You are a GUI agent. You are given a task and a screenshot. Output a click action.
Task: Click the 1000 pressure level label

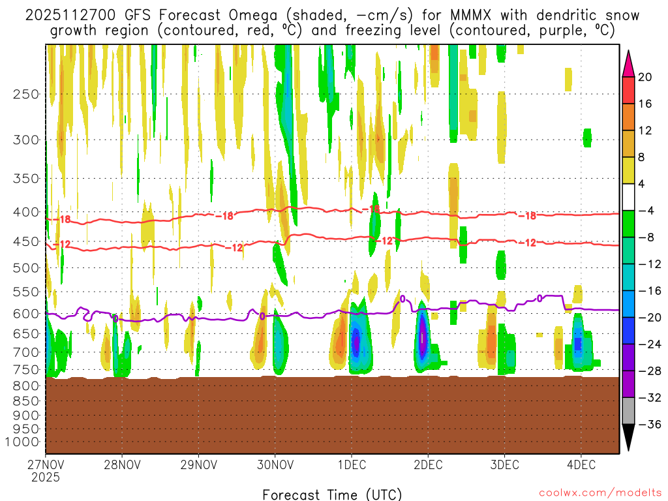[x=23, y=442]
